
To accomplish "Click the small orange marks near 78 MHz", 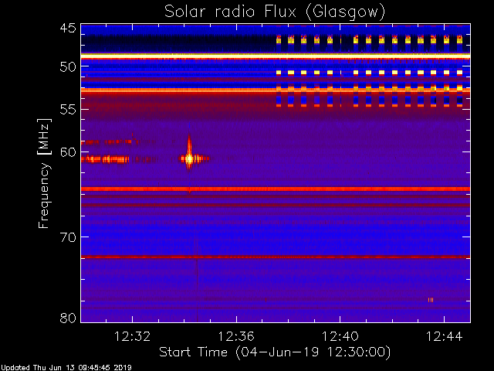I will tap(431, 300).
